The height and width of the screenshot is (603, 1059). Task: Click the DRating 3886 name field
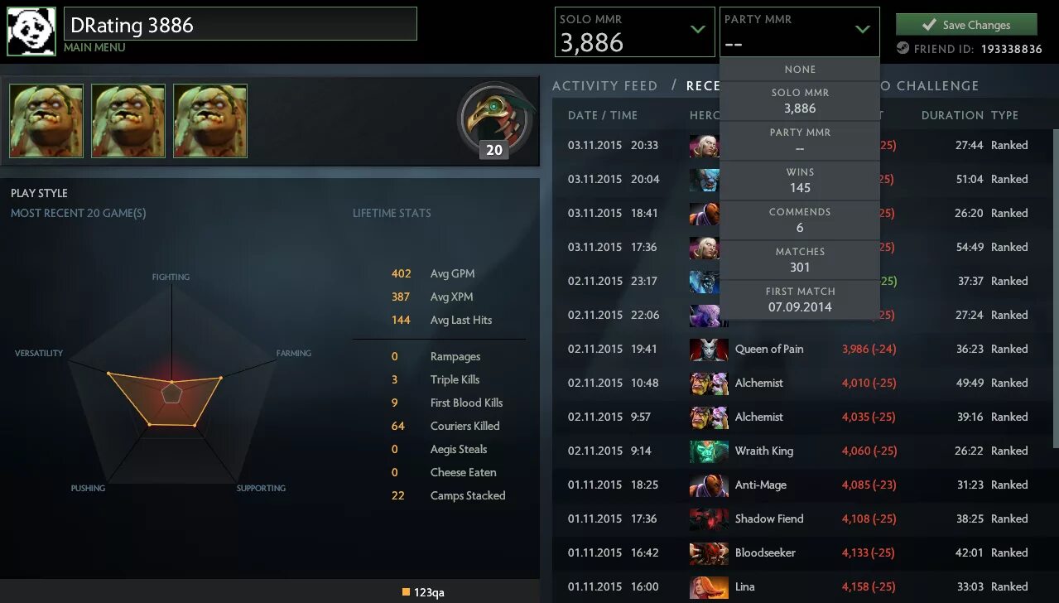[240, 25]
